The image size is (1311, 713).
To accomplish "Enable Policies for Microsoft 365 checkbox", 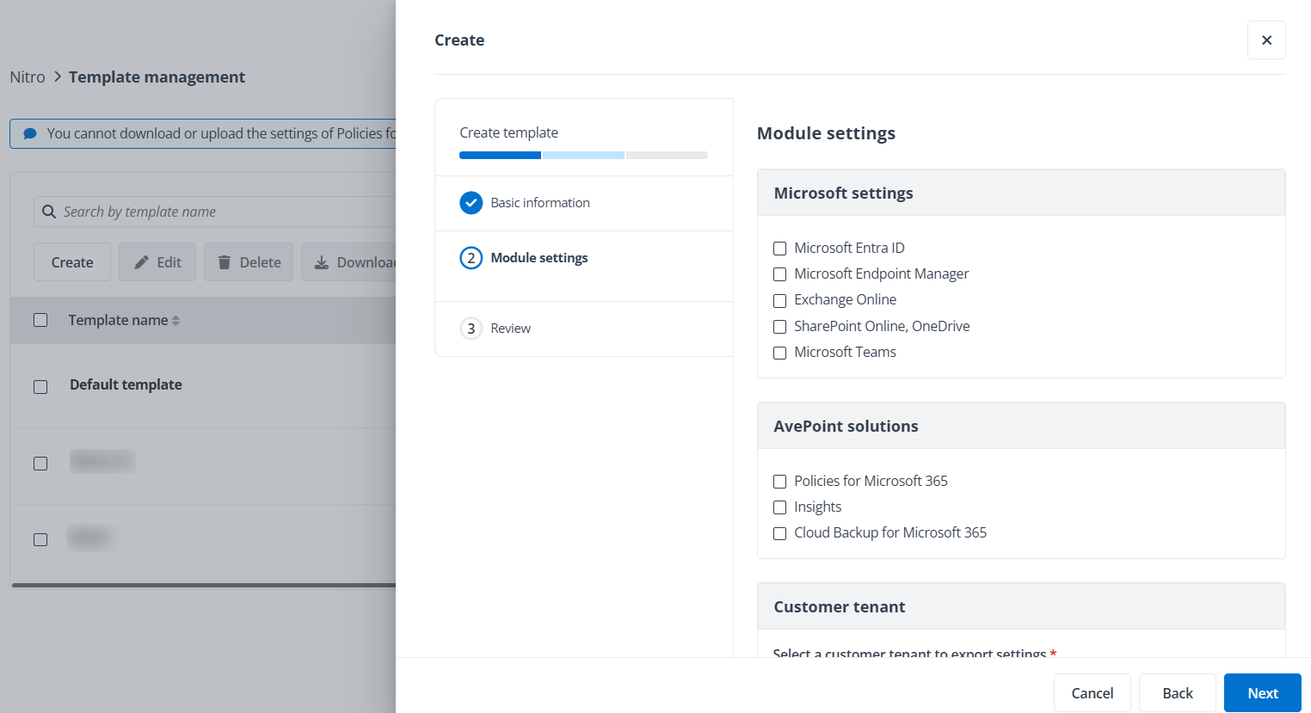I will pos(780,482).
